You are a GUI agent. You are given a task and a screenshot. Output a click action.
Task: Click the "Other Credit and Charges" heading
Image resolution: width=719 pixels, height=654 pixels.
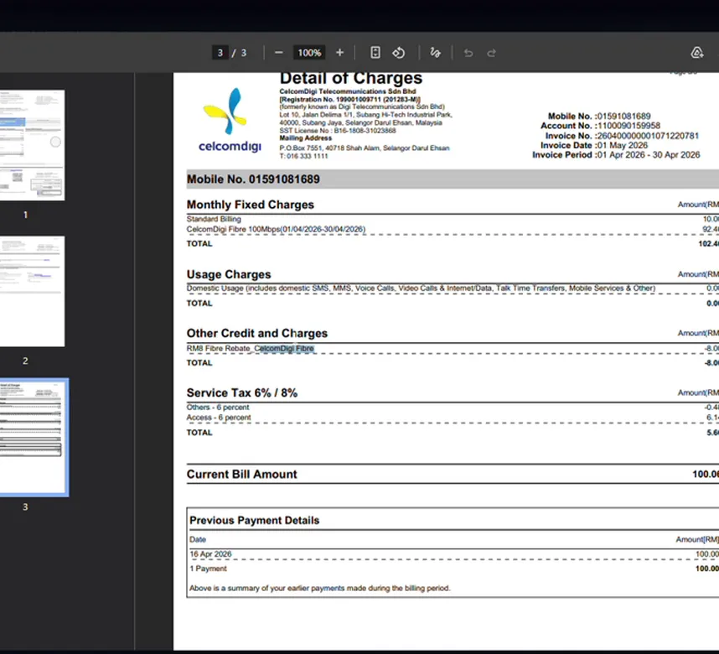click(257, 333)
